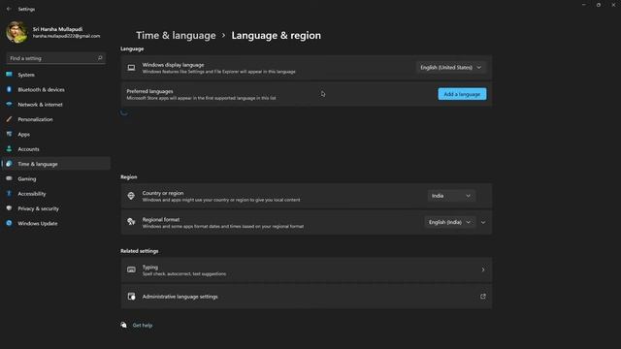
Task: Click the Related settings heading
Action: click(140, 251)
